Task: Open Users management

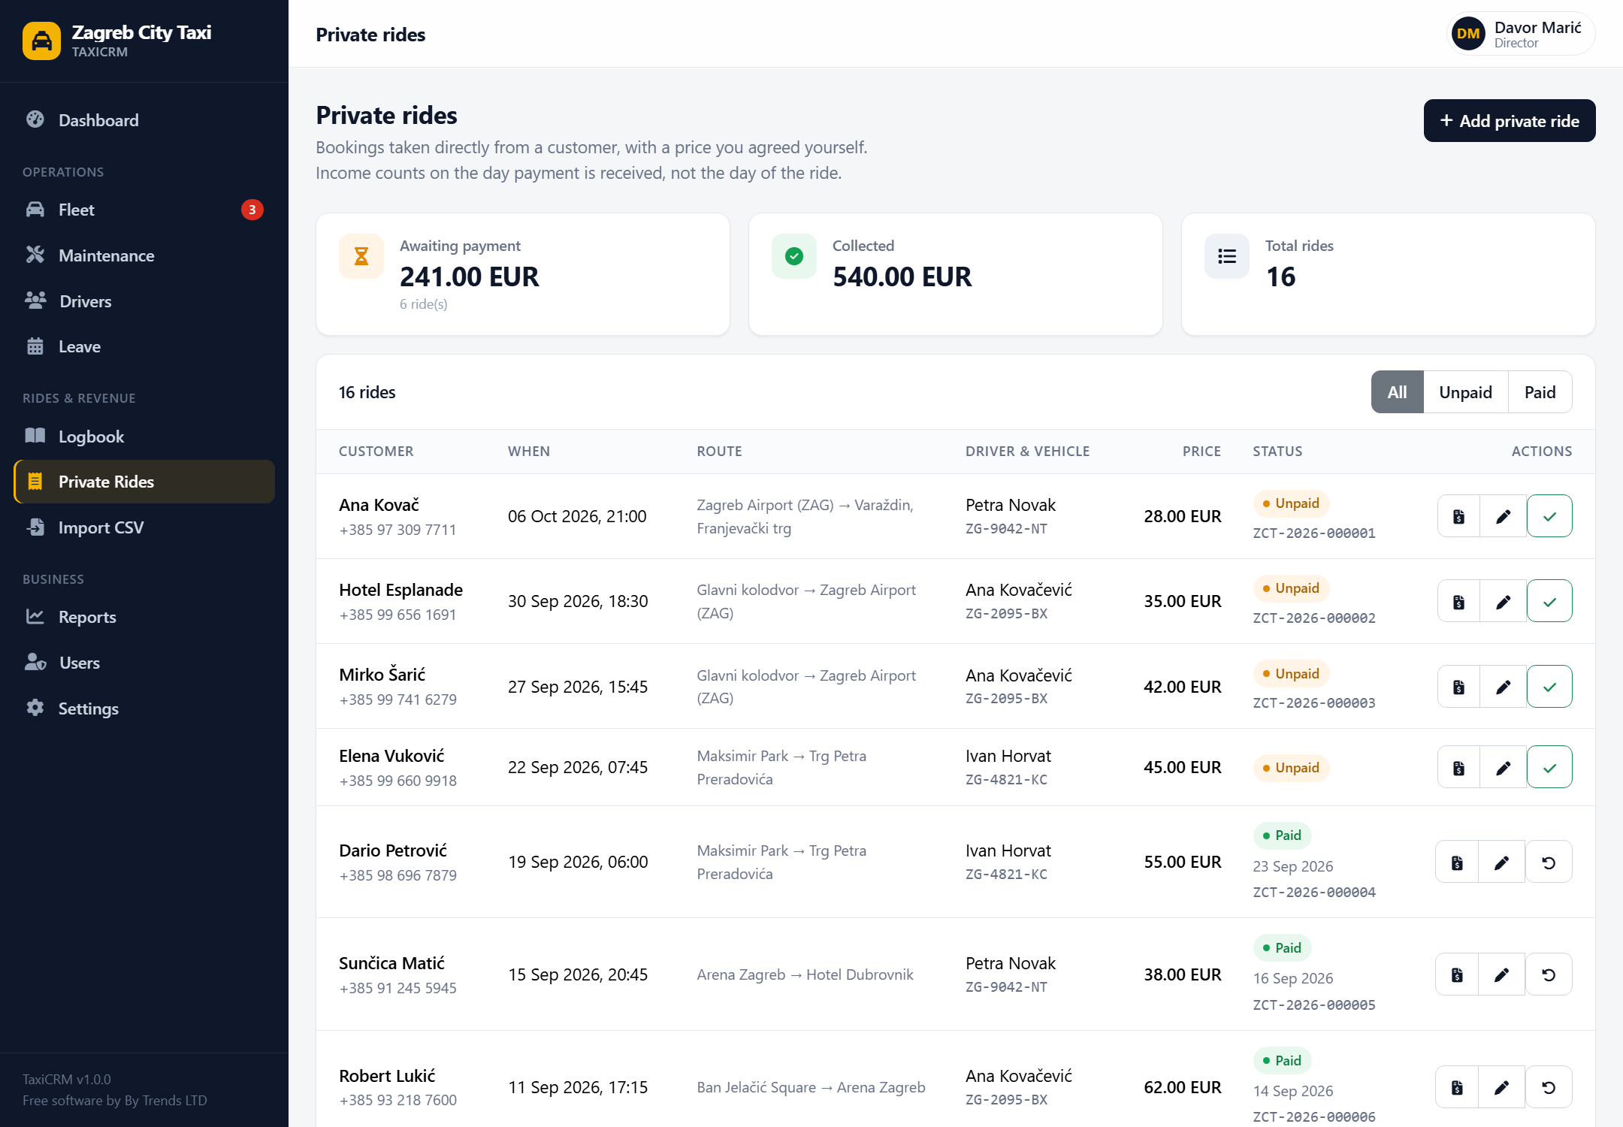Action: click(144, 663)
